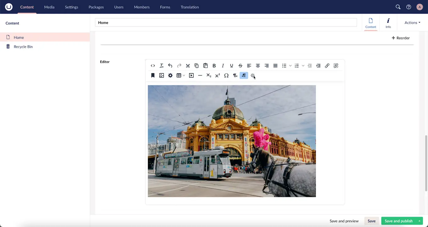
Task: Click the Home name input field
Action: (226, 23)
